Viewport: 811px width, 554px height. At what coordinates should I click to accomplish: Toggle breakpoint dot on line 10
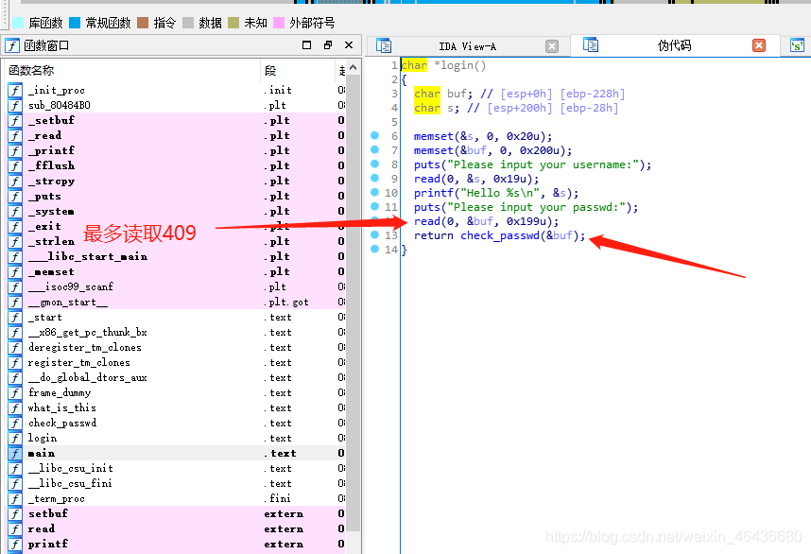click(x=375, y=192)
